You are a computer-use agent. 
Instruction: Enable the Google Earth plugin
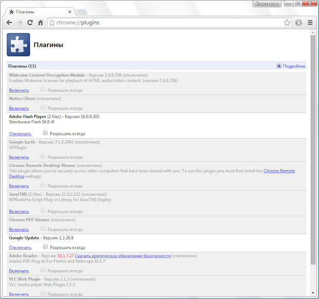click(x=19, y=157)
